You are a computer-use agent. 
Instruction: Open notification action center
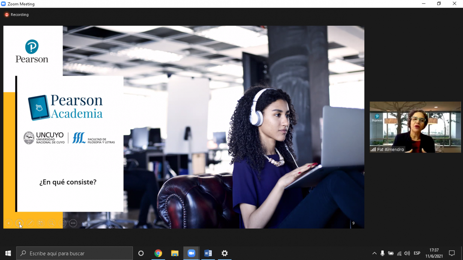tap(452, 253)
